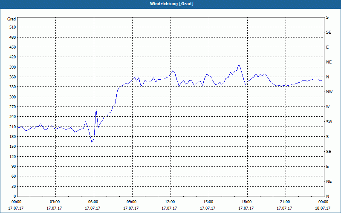Click the chart title Windrichtung [Grad]
Image resolution: width=341 pixels, height=213 pixels.
172,4
